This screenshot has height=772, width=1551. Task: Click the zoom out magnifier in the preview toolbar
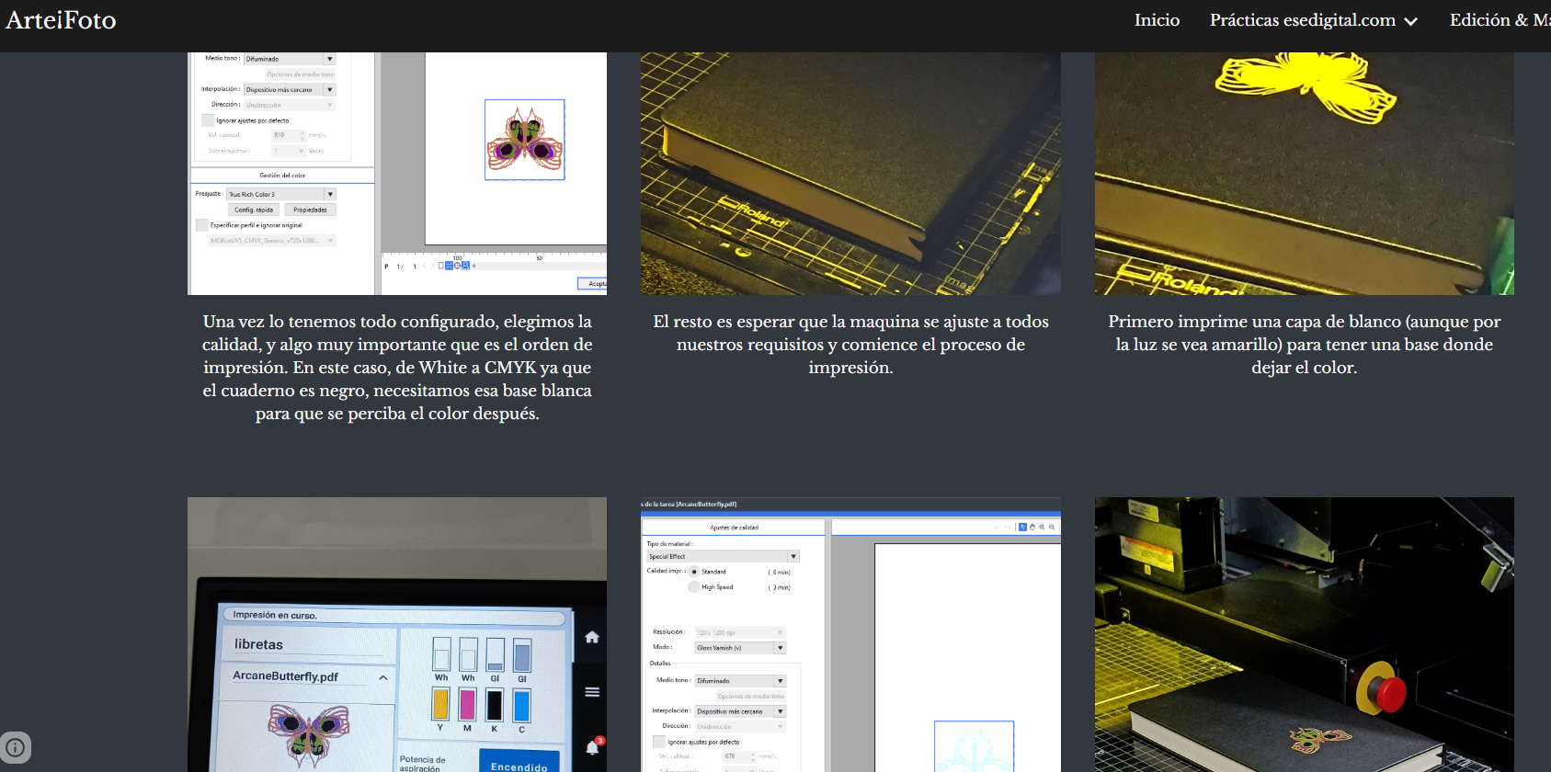pos(1052,528)
